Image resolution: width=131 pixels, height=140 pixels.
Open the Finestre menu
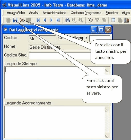111,13
